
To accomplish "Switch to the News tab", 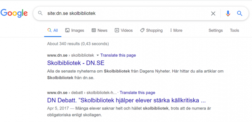I will tap(99, 30).
